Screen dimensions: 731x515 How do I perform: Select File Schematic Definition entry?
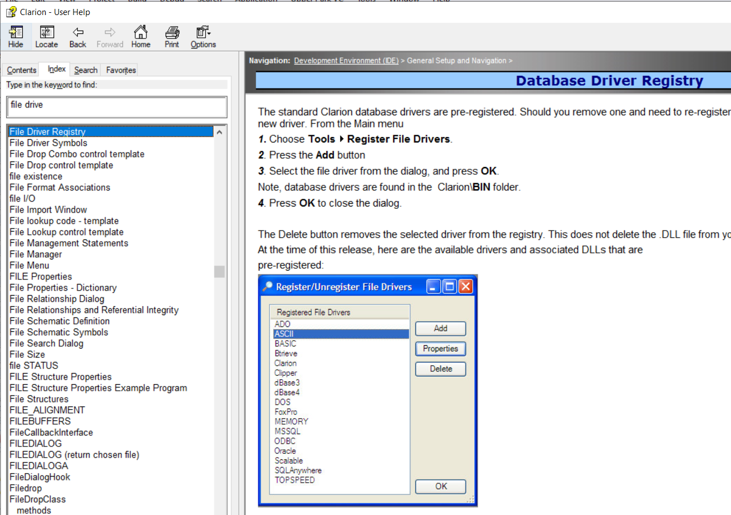pyautogui.click(x=60, y=321)
